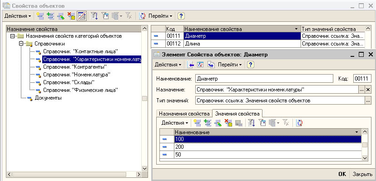
Task: Clear Назначение field with X button
Action: (368, 90)
